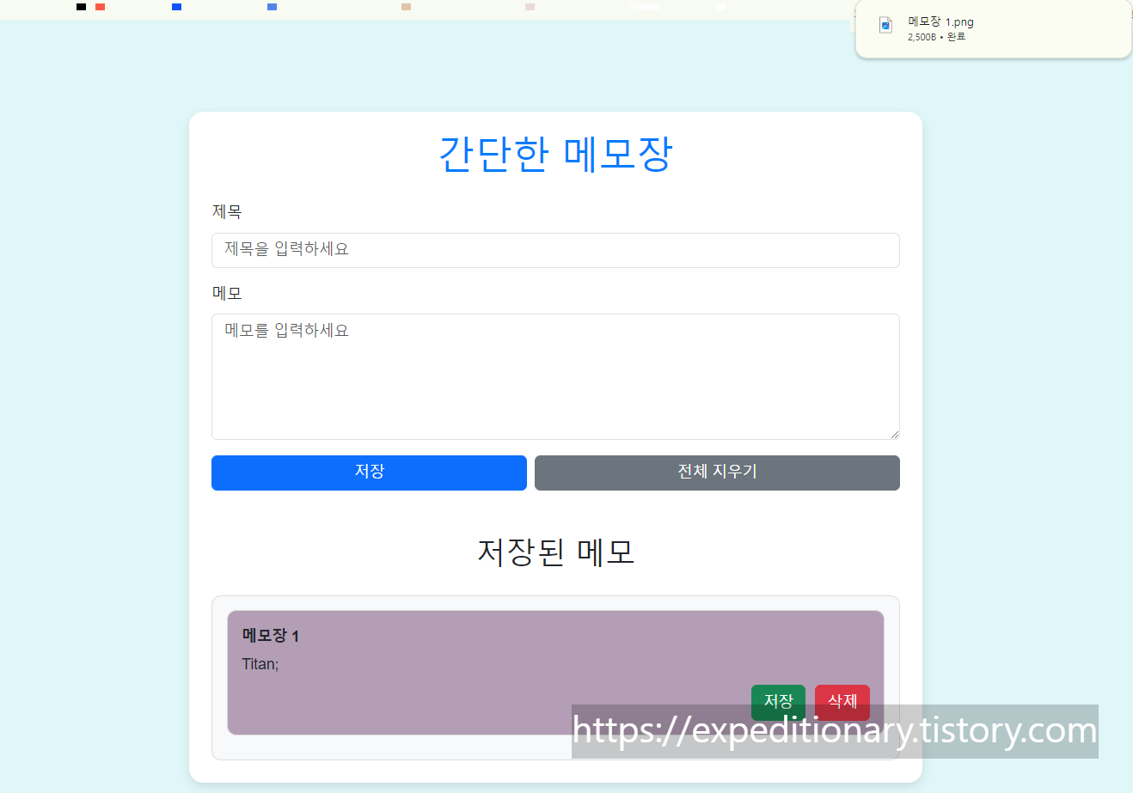The height and width of the screenshot is (793, 1133).
Task: Click the 제목 title input field
Action: (x=555, y=250)
